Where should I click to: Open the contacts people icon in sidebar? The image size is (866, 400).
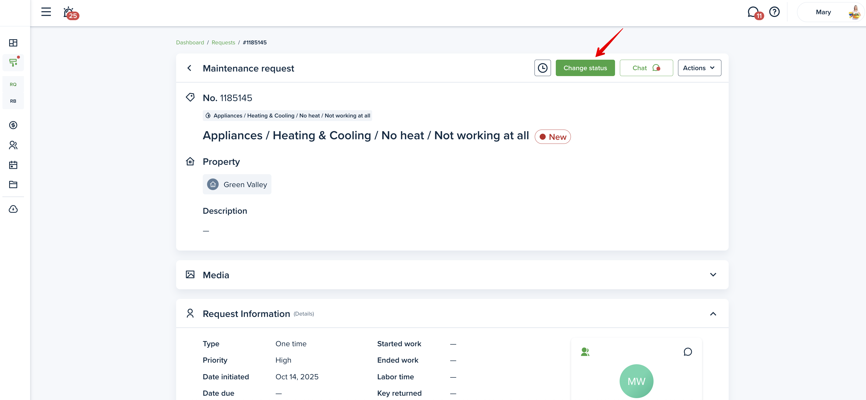coord(13,145)
